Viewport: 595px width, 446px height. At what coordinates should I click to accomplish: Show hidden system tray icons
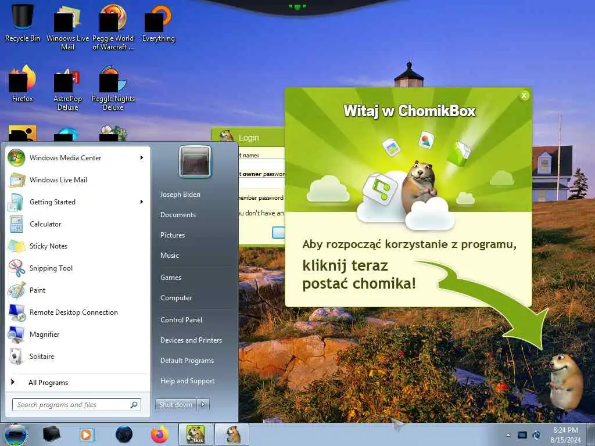[x=508, y=435]
